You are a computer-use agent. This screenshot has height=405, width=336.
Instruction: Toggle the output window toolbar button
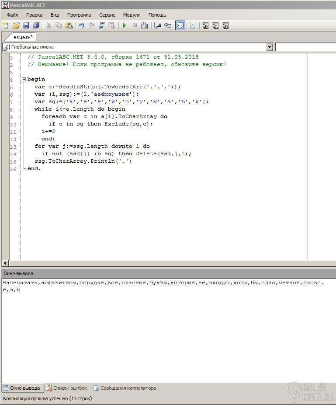[180, 26]
